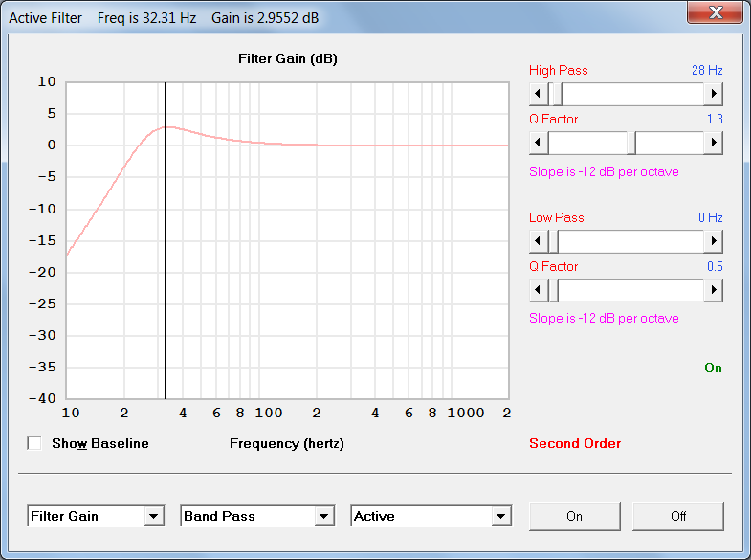
Task: Click the Low Pass track right of thumb
Action: pyautogui.click(x=630, y=241)
